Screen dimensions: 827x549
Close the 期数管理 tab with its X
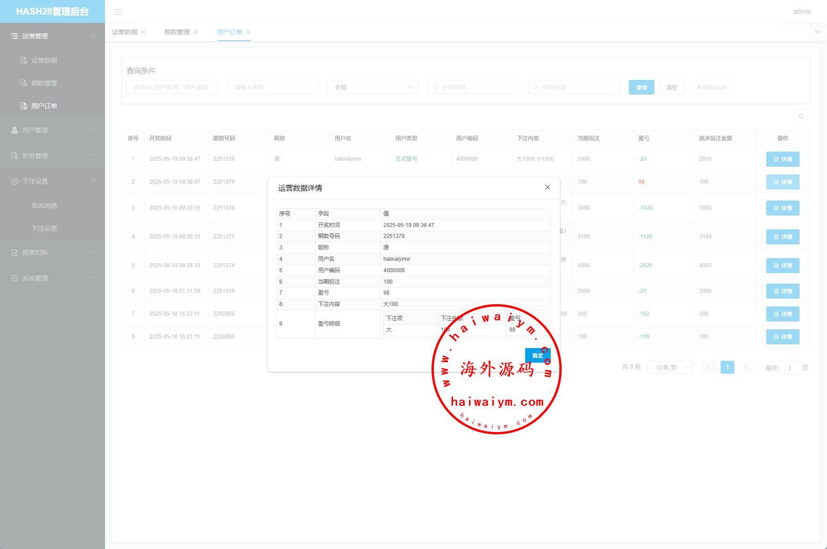tap(196, 32)
